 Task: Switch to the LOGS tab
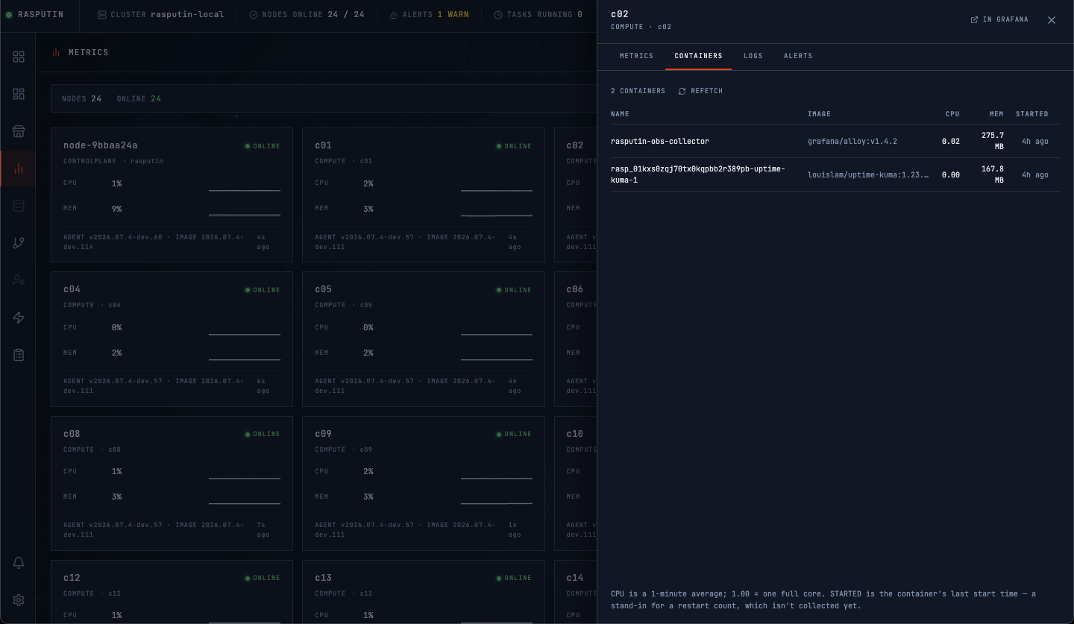point(753,56)
